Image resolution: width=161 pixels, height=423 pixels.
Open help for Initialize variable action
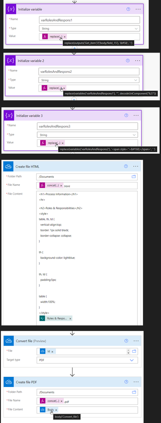pos(128,9)
